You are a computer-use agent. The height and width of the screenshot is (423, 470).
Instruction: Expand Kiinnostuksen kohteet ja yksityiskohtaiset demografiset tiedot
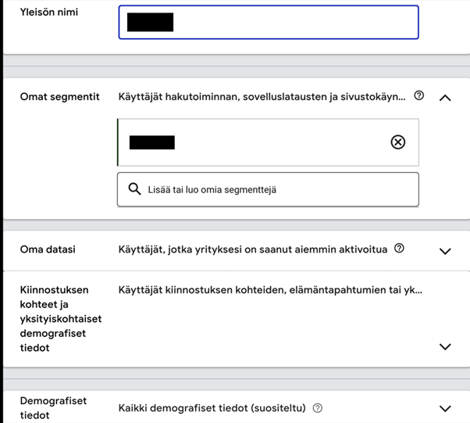click(x=445, y=346)
